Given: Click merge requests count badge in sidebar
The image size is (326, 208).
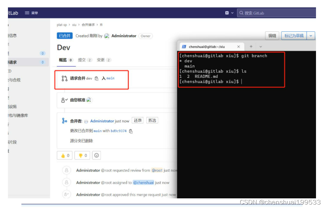Looking at the screenshot, I should (x=43, y=62).
